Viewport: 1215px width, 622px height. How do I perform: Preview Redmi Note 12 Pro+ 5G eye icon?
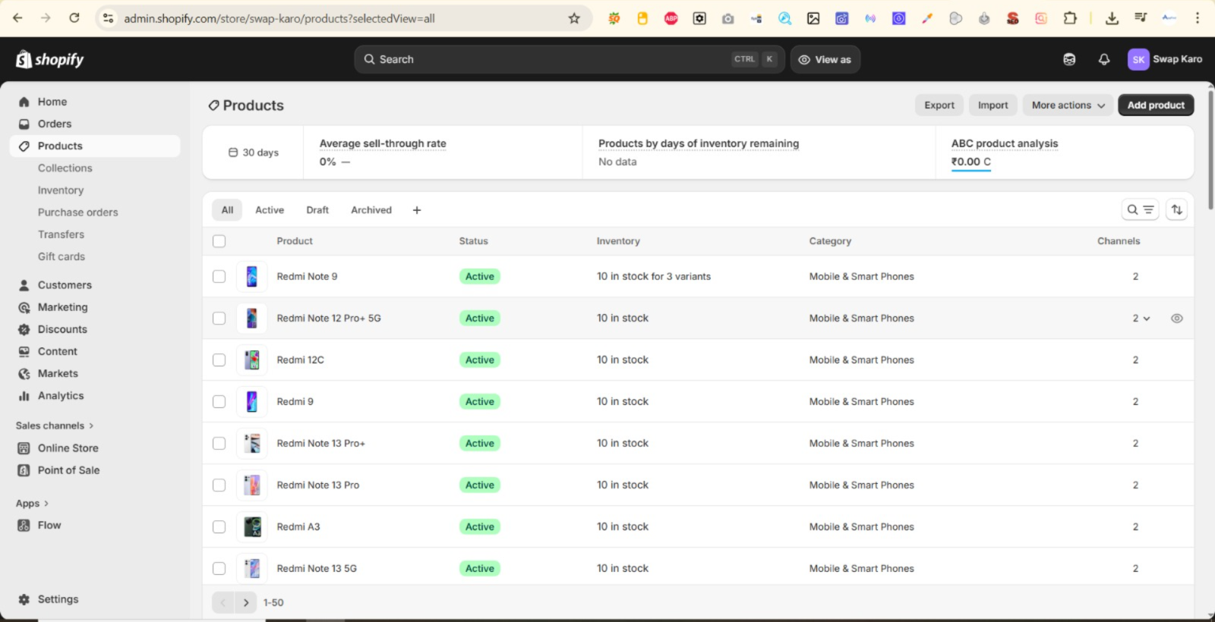click(x=1177, y=319)
